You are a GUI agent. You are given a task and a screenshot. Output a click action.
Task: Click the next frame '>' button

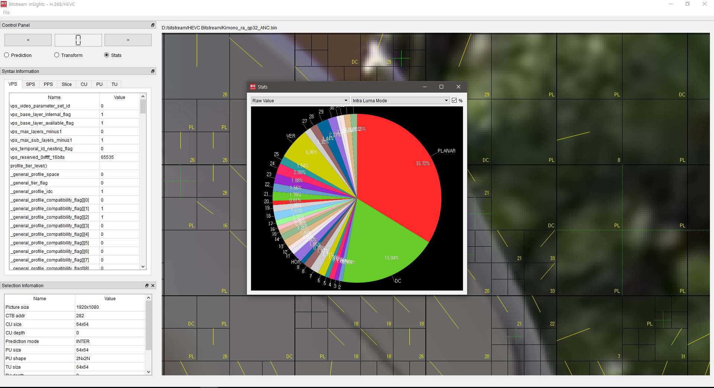click(128, 40)
